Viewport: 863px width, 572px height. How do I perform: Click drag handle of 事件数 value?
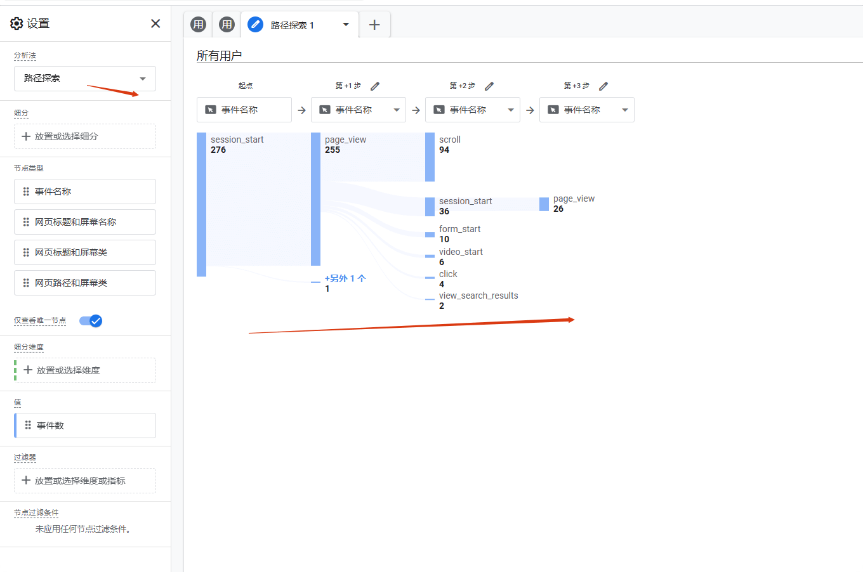coord(28,426)
